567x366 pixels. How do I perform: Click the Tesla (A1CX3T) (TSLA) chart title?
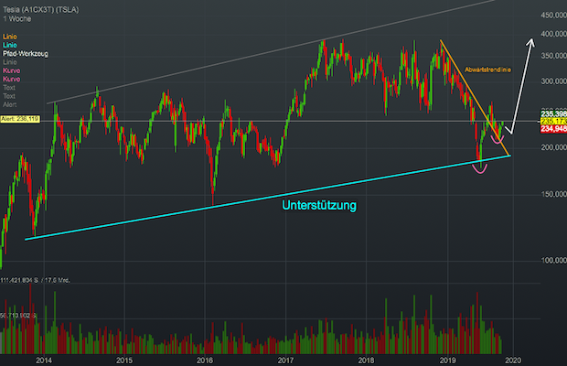(41, 10)
